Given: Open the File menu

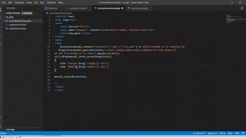Looking at the screenshot, I should (3, 3).
